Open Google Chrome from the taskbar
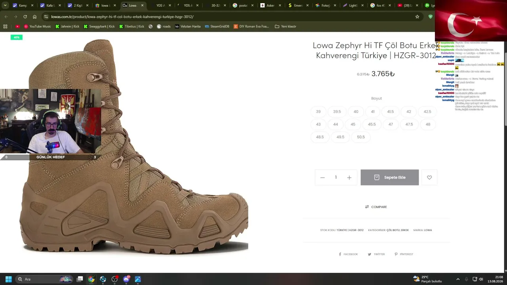This screenshot has width=507, height=285. (91, 279)
